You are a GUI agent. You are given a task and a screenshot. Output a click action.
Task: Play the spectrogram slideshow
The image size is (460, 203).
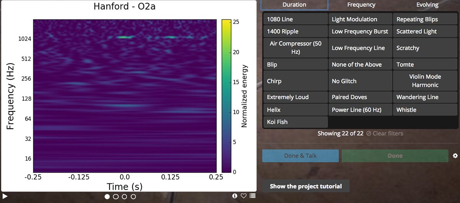pos(5,196)
